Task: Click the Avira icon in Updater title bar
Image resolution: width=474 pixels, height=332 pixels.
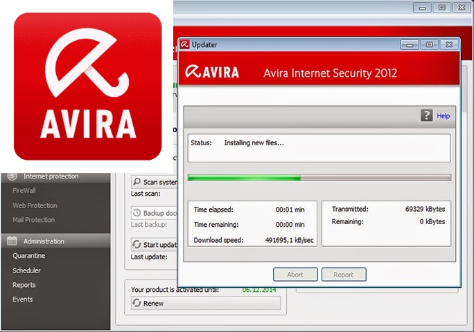Action: [185, 44]
